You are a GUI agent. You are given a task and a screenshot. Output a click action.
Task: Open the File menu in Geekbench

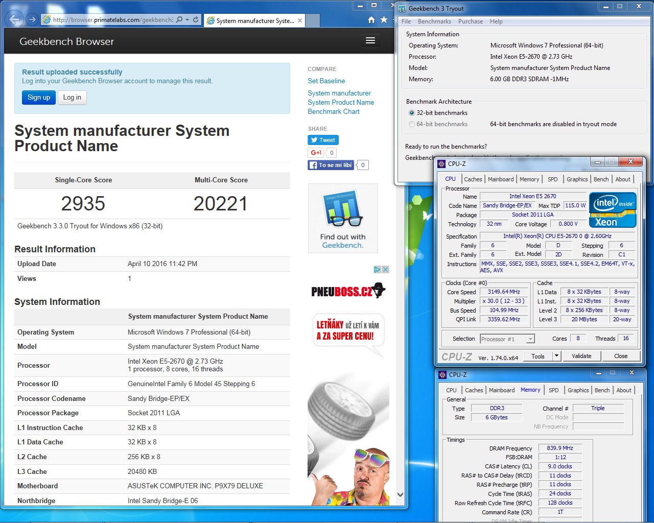pyautogui.click(x=406, y=21)
